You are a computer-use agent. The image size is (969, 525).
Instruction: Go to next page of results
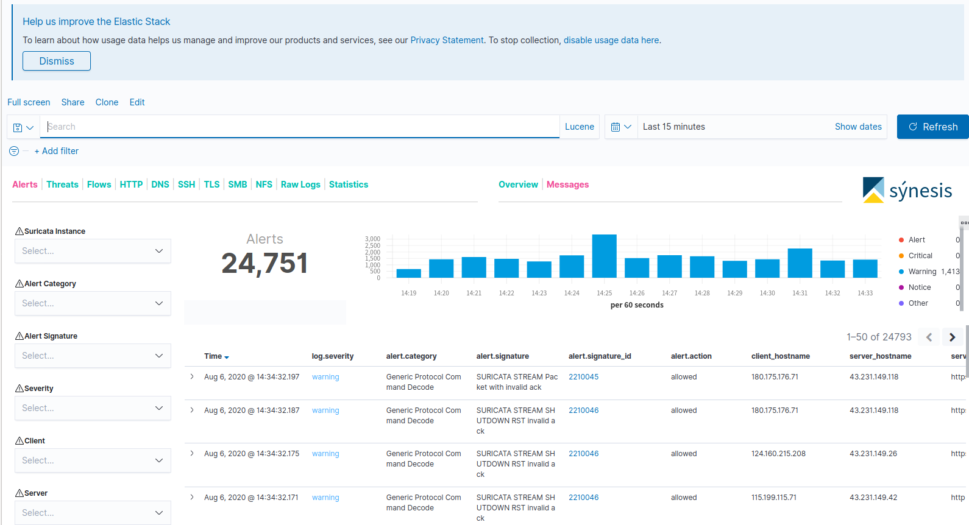click(x=952, y=337)
